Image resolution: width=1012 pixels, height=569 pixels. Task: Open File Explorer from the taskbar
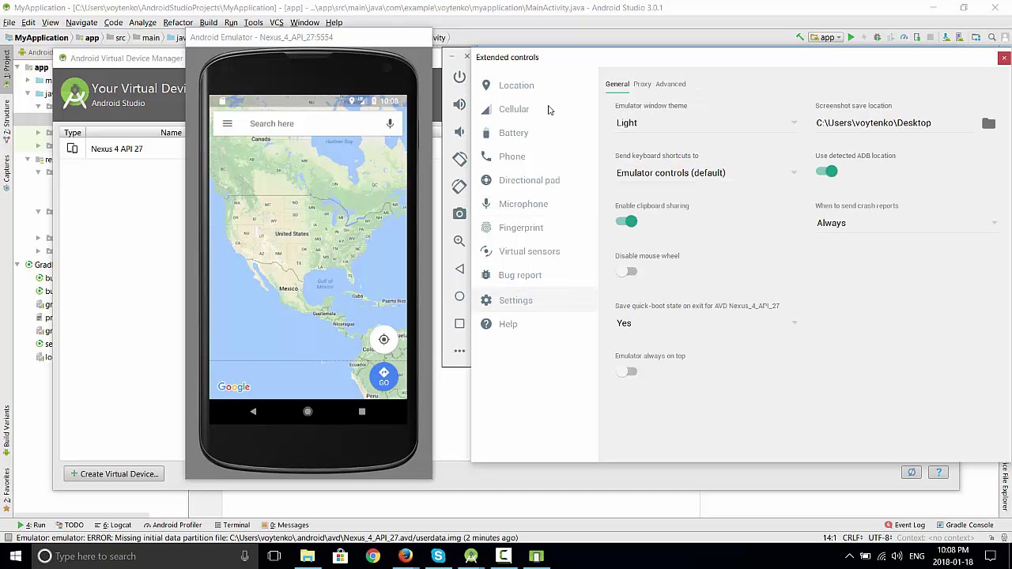(307, 556)
